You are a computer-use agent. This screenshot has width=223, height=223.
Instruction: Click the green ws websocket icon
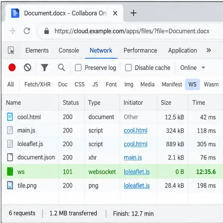pyautogui.click(x=10, y=171)
